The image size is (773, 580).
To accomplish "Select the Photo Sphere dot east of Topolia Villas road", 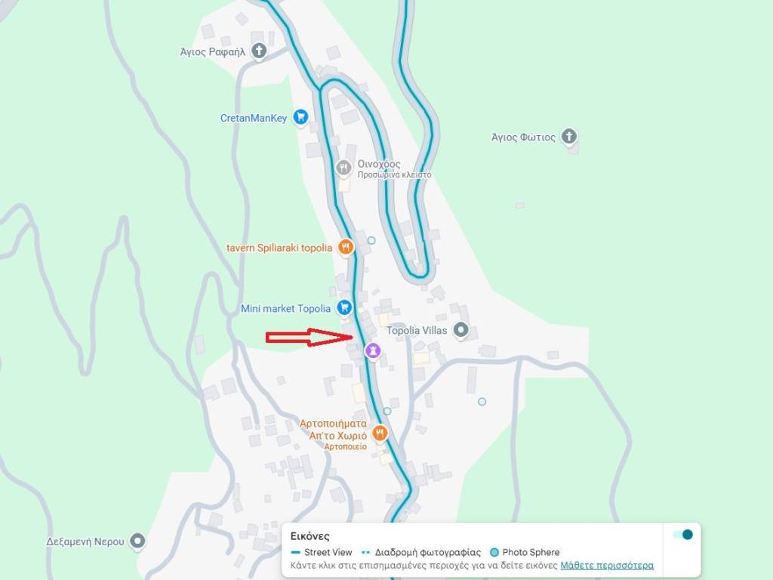I will coord(482,402).
